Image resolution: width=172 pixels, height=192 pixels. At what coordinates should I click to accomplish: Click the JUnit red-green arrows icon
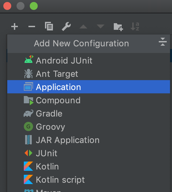tap(28, 153)
